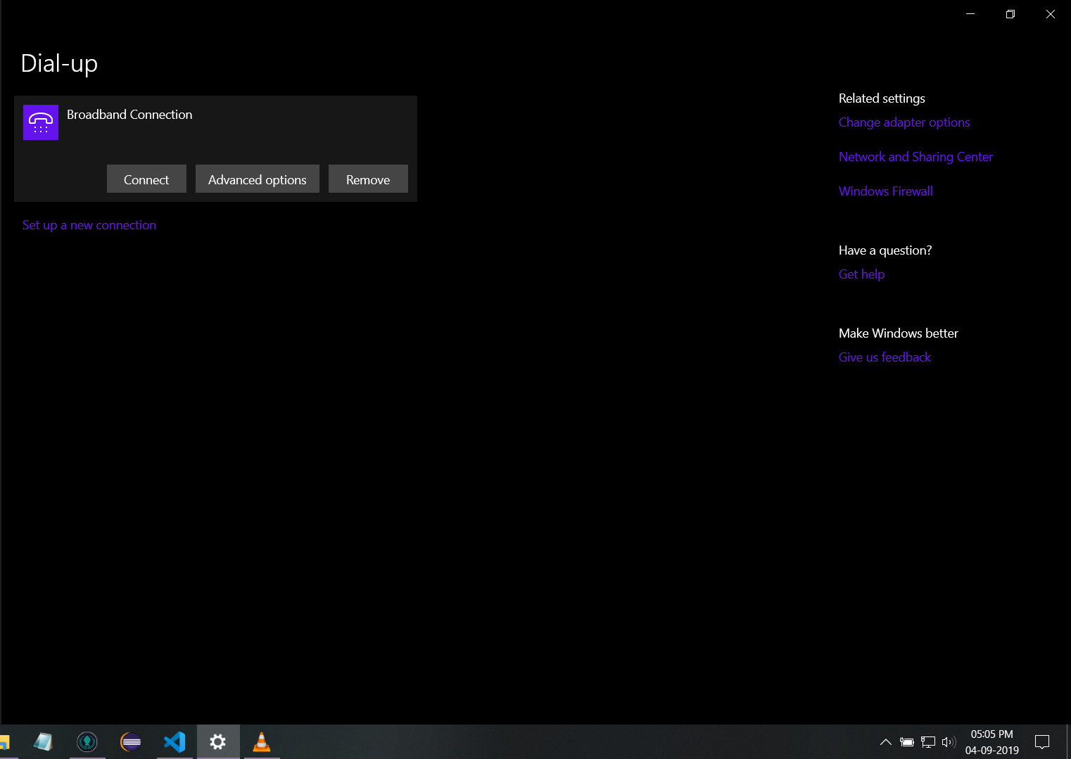1071x759 pixels.
Task: Remove the Broadband Connection
Action: click(368, 179)
